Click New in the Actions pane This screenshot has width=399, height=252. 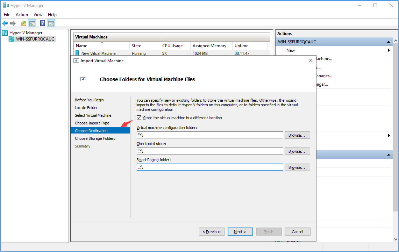(291, 50)
